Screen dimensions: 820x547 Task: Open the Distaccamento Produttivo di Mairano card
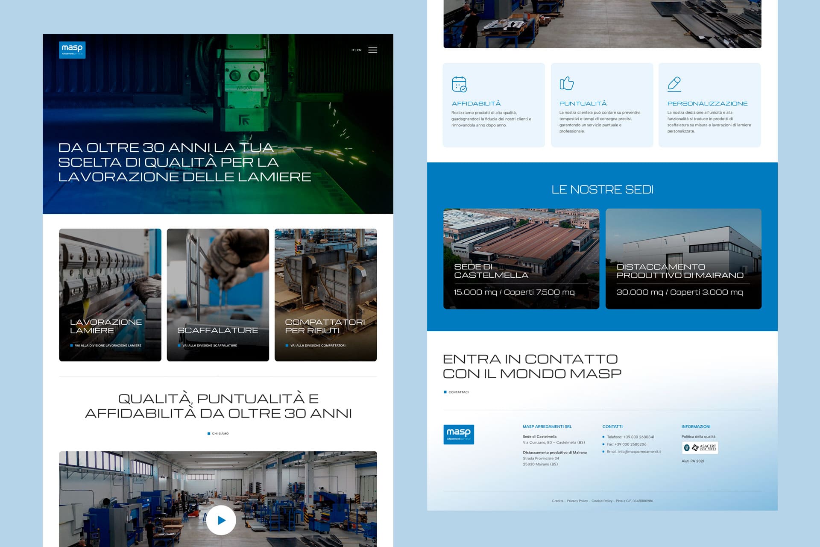(683, 259)
